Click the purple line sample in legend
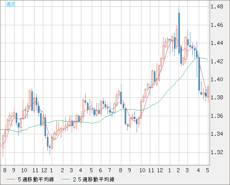This screenshot has height=185, width=230. [11, 179]
